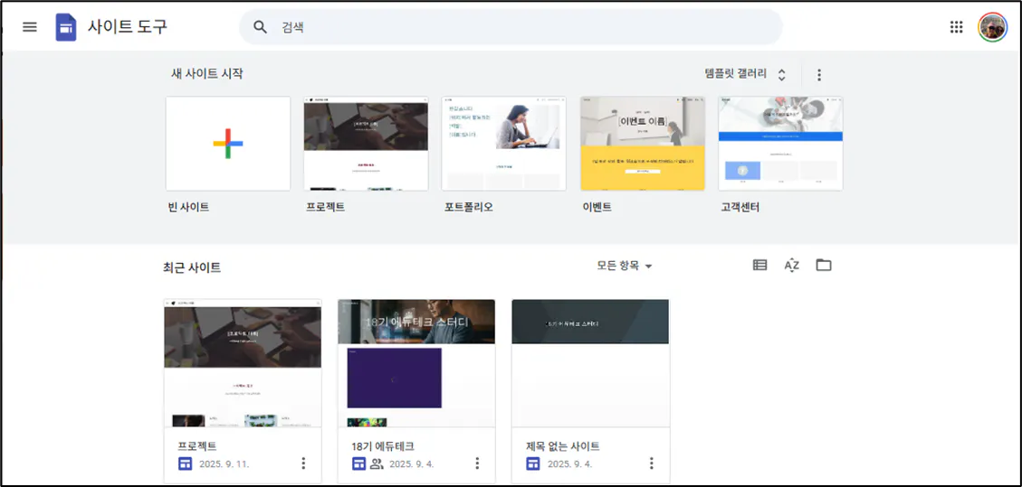Click the 18기 에듀테크 site title
The width and height of the screenshot is (1022, 487).
click(x=383, y=446)
